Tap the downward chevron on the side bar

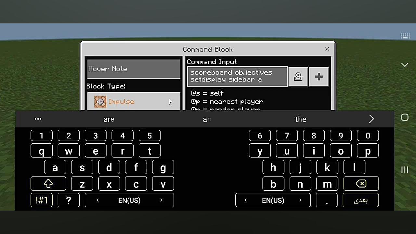pyautogui.click(x=405, y=65)
